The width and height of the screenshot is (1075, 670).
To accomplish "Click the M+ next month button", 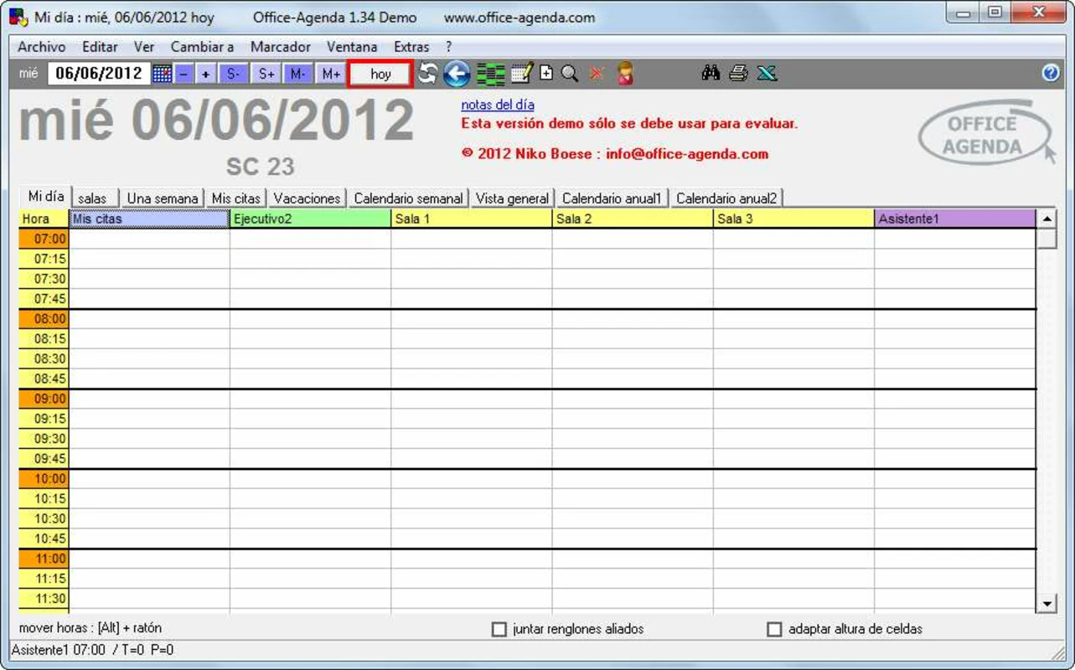I will [331, 74].
